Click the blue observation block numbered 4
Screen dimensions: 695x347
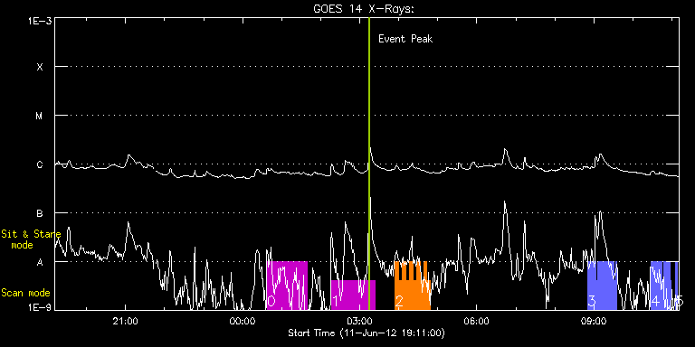point(661,286)
